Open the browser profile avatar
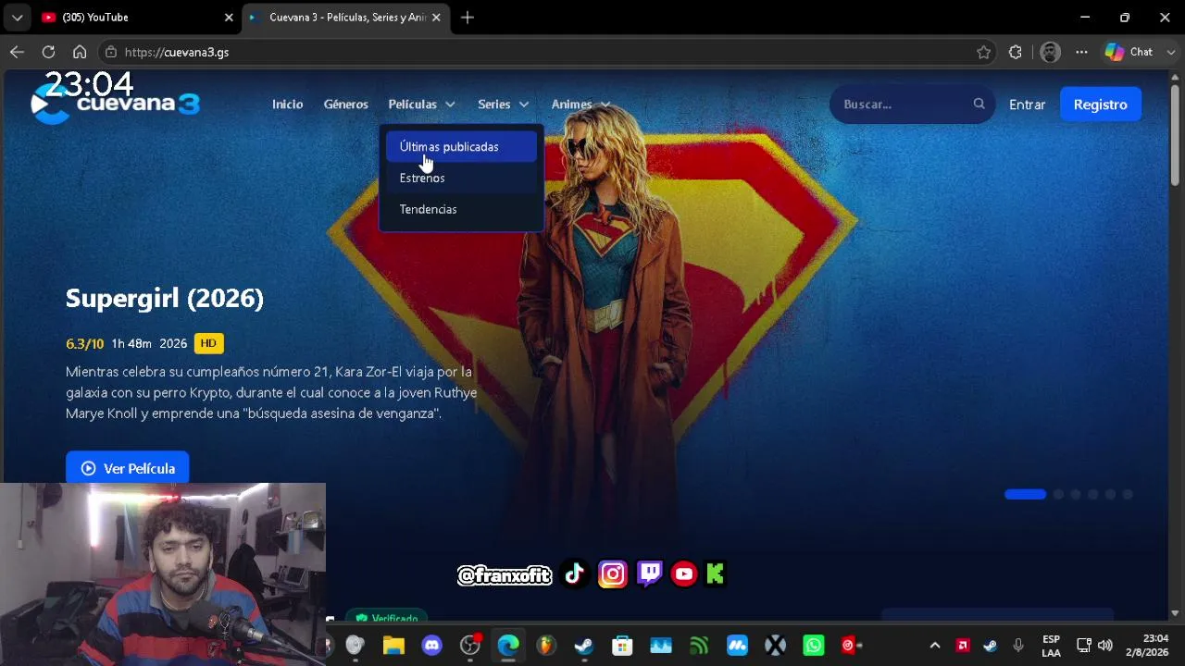1185x666 pixels. [x=1050, y=52]
